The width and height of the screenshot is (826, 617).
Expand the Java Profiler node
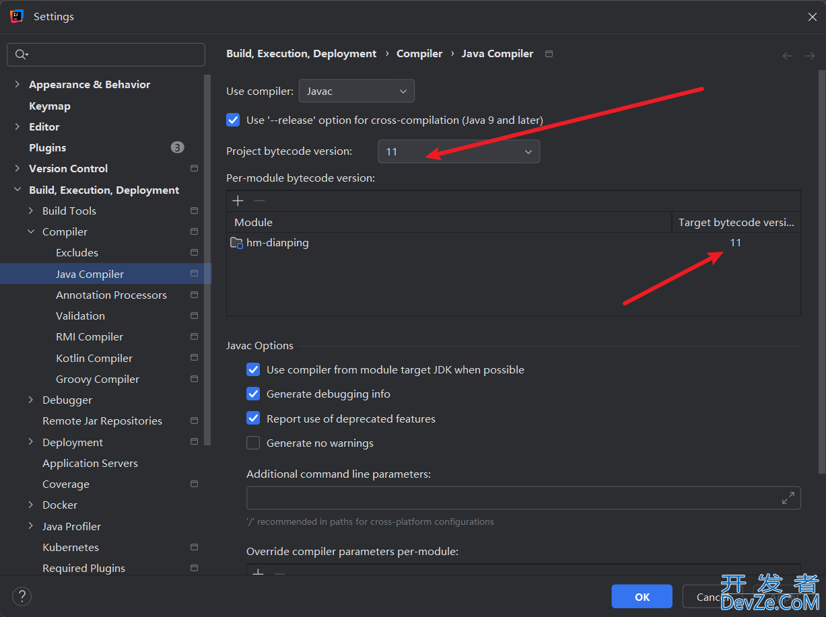tap(30, 526)
